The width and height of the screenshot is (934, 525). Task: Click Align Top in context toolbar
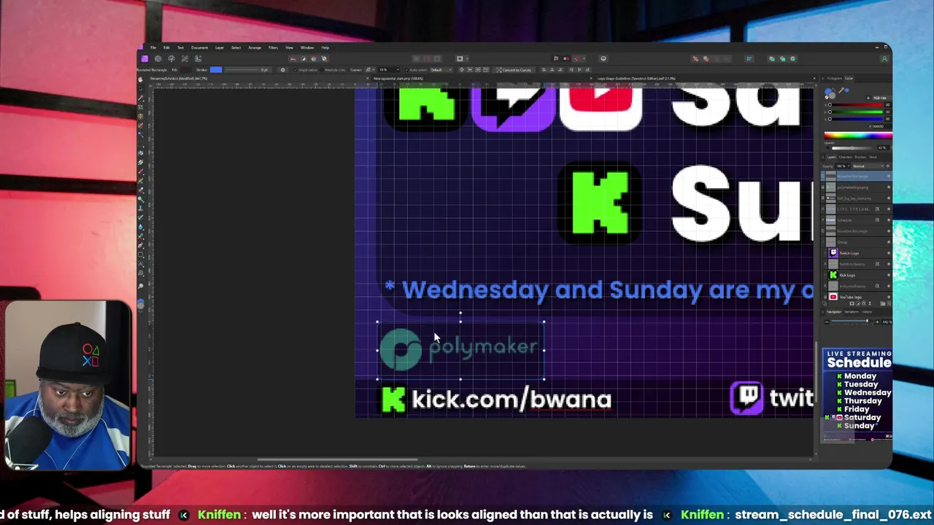[x=571, y=69]
